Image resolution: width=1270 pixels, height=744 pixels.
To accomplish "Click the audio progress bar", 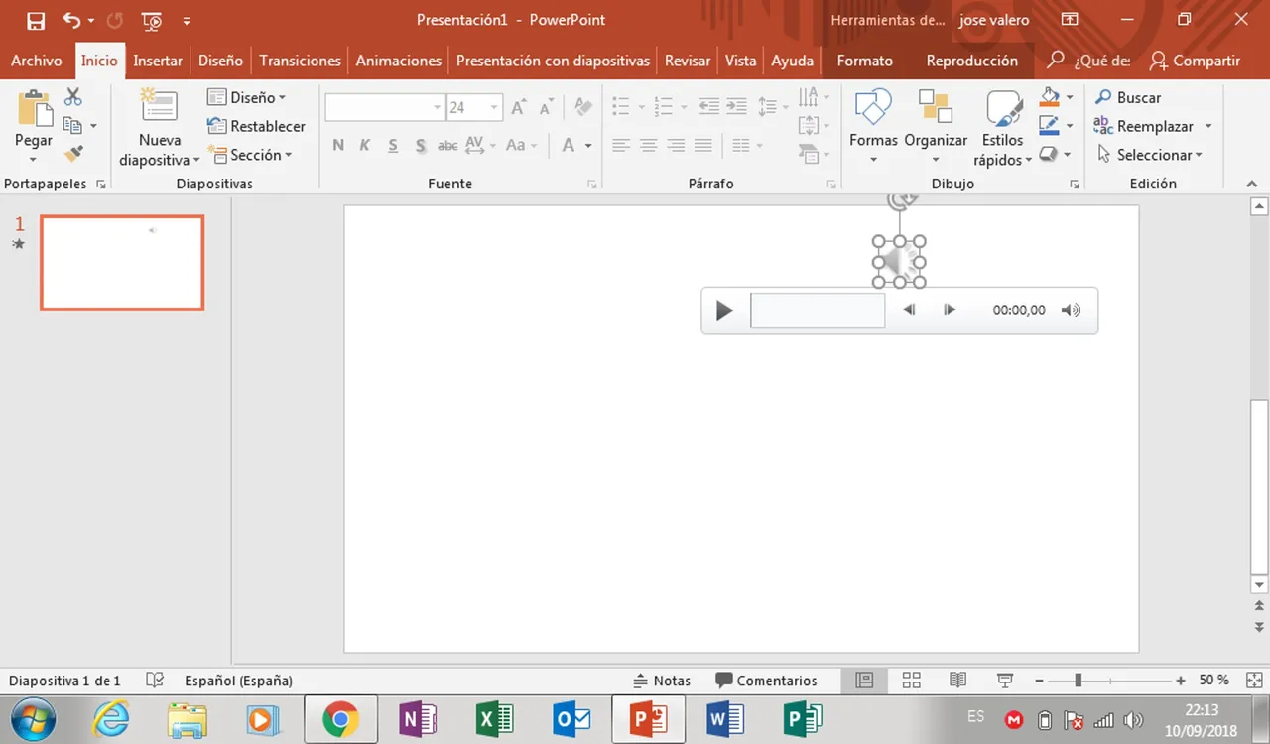I will coord(818,310).
